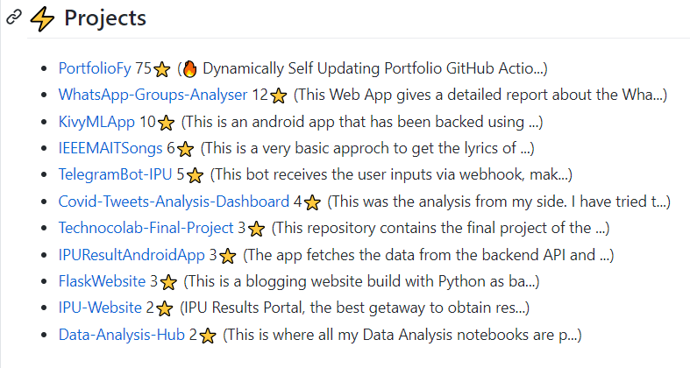690x368 pixels.
Task: Click the star beside KivyMLApp 10
Action: 166,123
